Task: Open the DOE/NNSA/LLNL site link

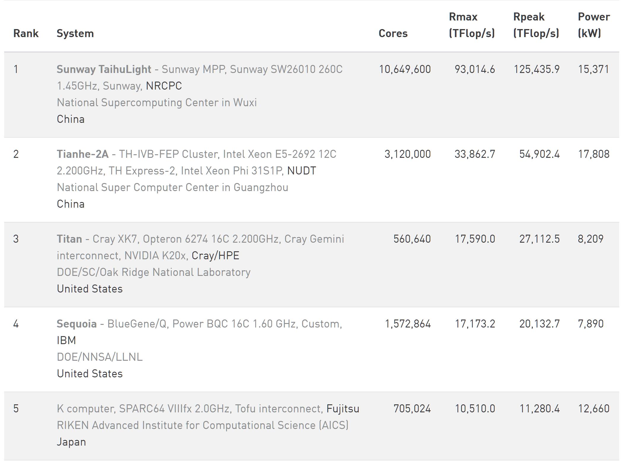Action: point(100,357)
